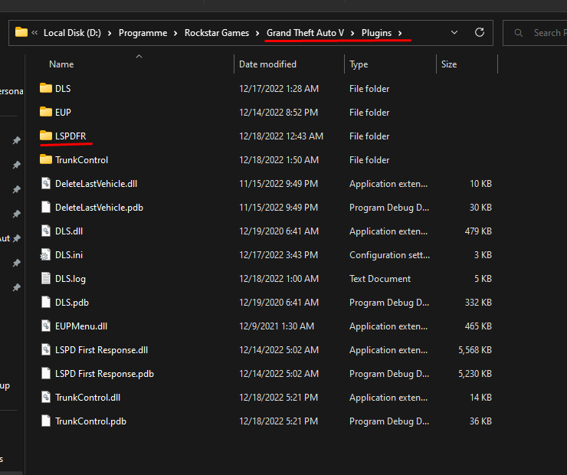Select LSPD First Response.dll file

tap(101, 350)
